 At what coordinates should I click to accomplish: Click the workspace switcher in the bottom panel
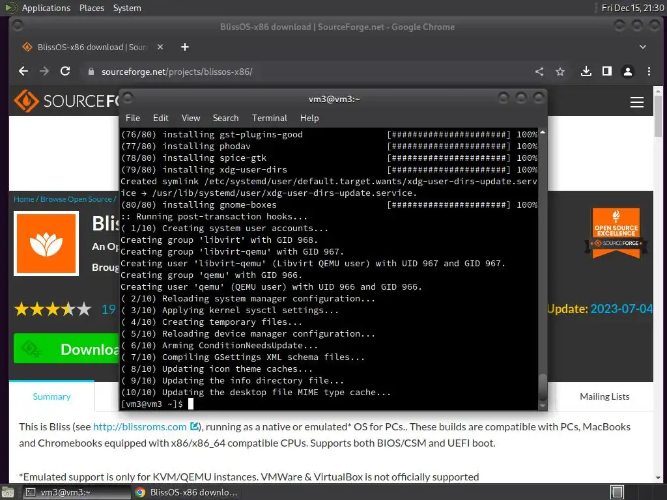[617, 492]
